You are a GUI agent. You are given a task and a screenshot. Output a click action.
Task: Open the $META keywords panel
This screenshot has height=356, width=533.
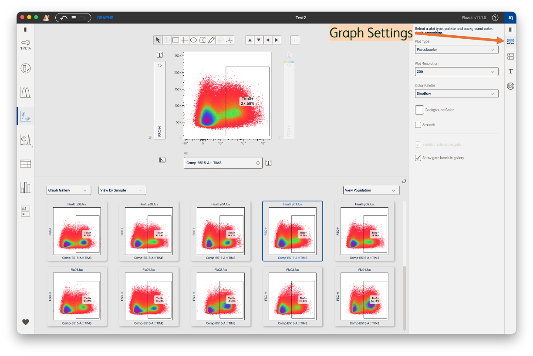click(x=25, y=45)
